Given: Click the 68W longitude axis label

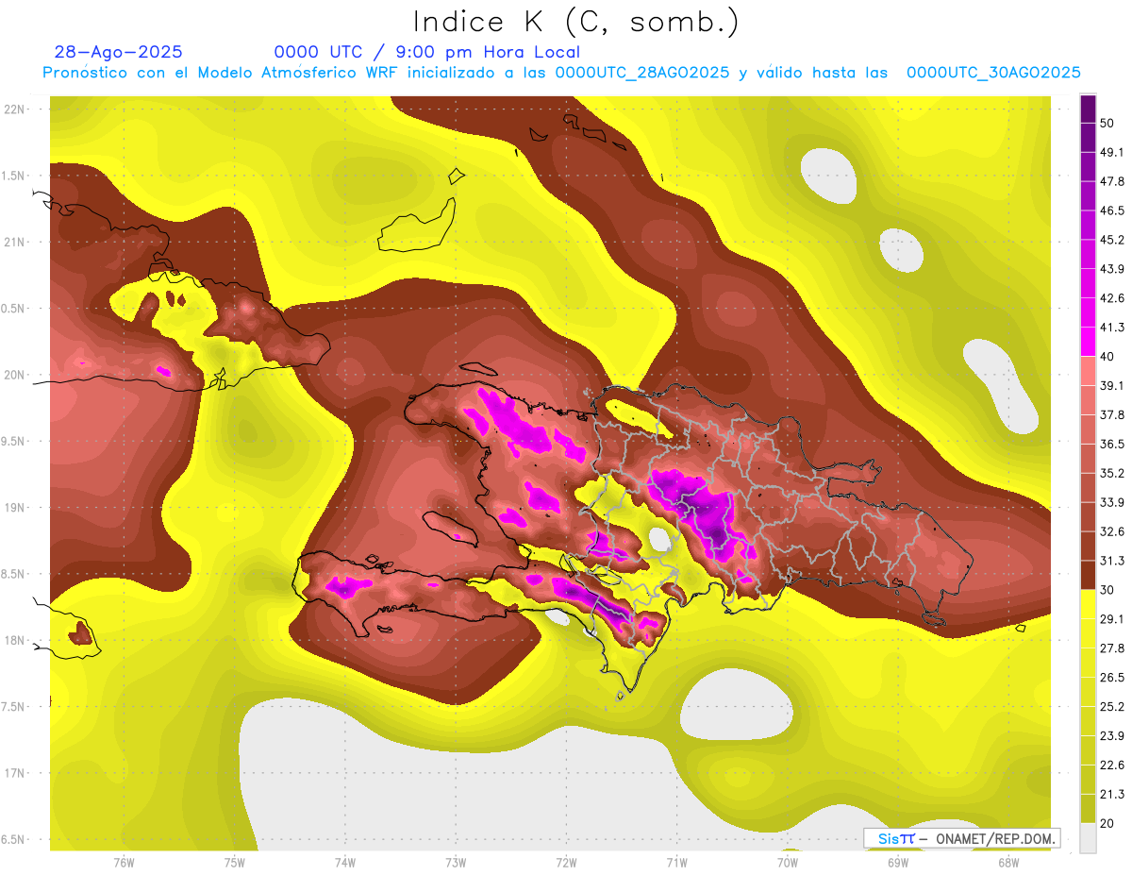Looking at the screenshot, I should (1008, 862).
